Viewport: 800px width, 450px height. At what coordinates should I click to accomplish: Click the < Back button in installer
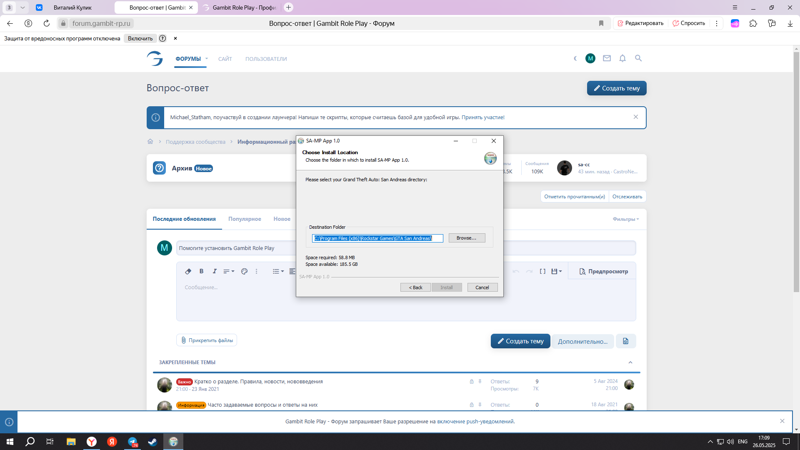point(415,287)
